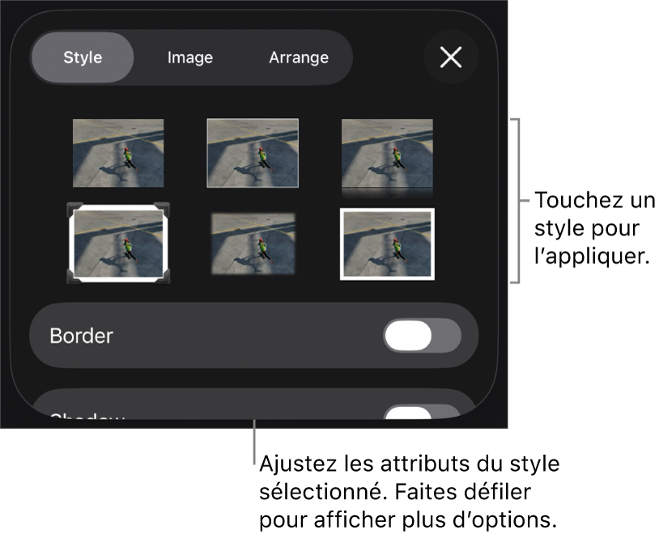
Task: Choose the thick white frame style
Action: point(387,244)
